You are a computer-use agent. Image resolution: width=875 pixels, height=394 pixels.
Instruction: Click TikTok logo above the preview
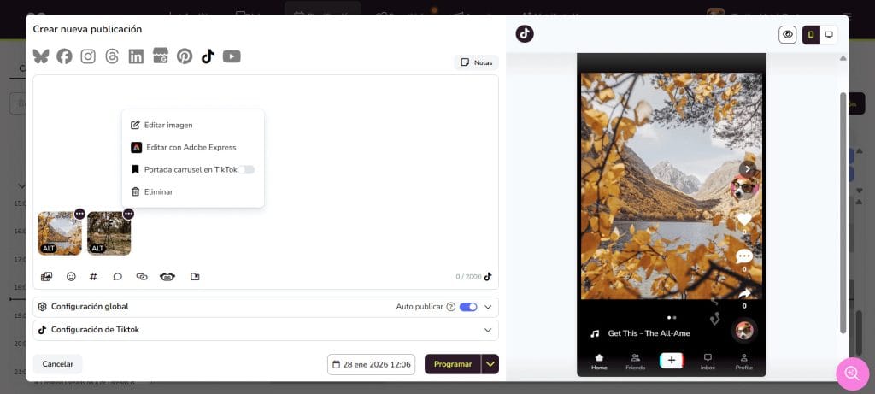pyautogui.click(x=525, y=34)
